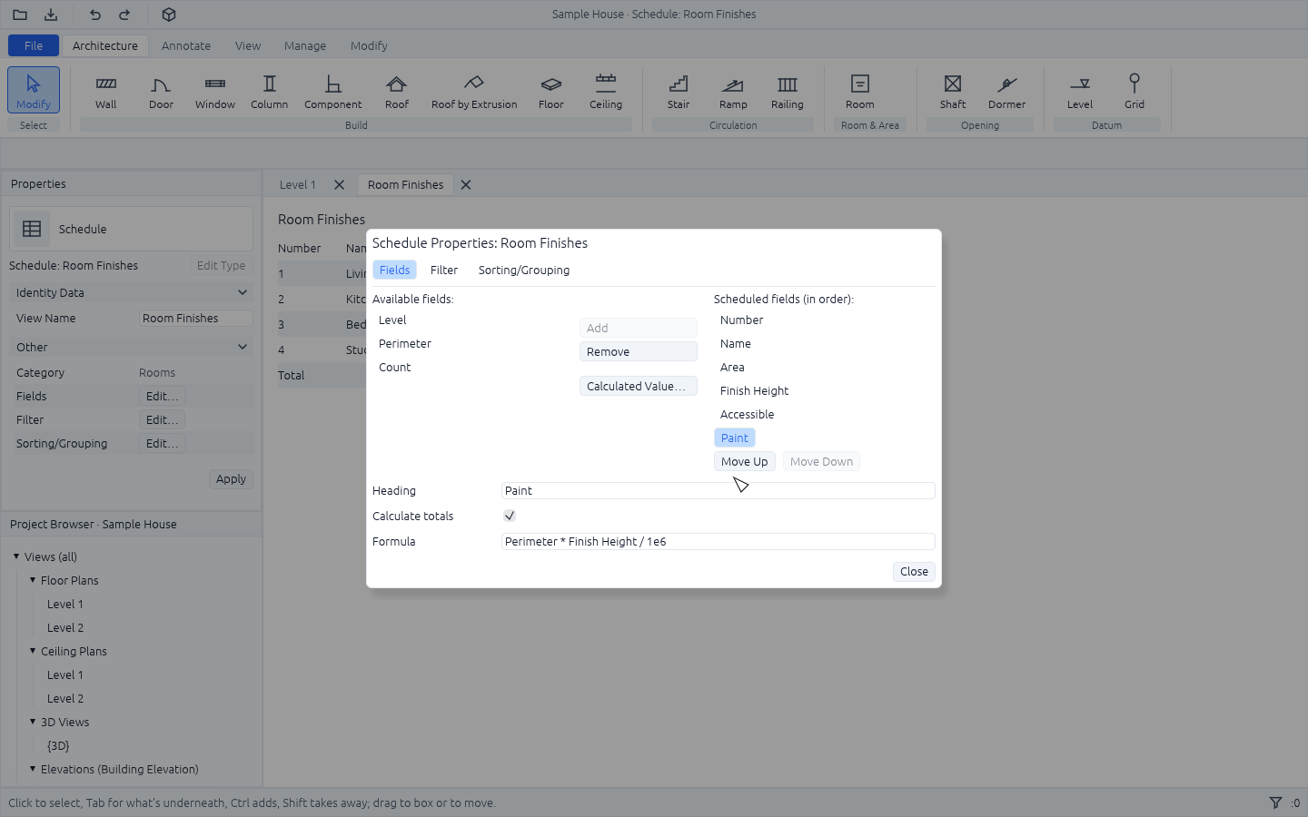Open the project folder icon

20,15
